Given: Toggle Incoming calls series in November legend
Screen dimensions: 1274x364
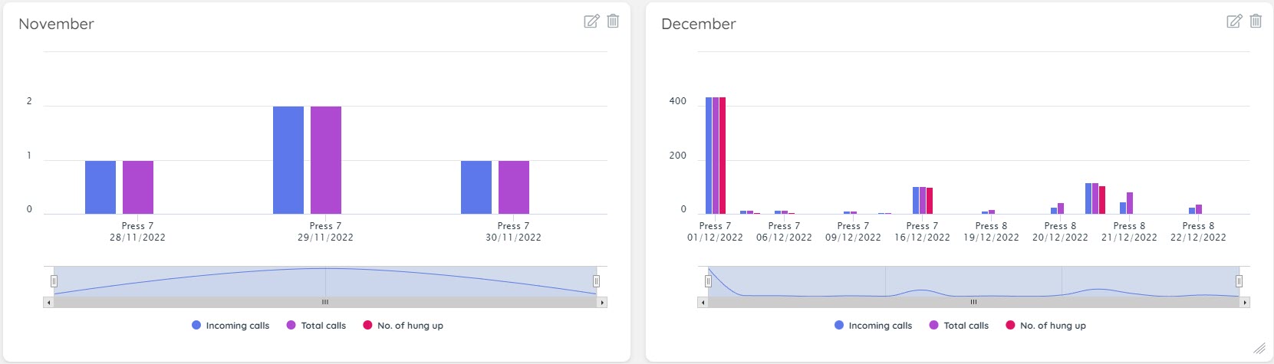Looking at the screenshot, I should pyautogui.click(x=230, y=326).
